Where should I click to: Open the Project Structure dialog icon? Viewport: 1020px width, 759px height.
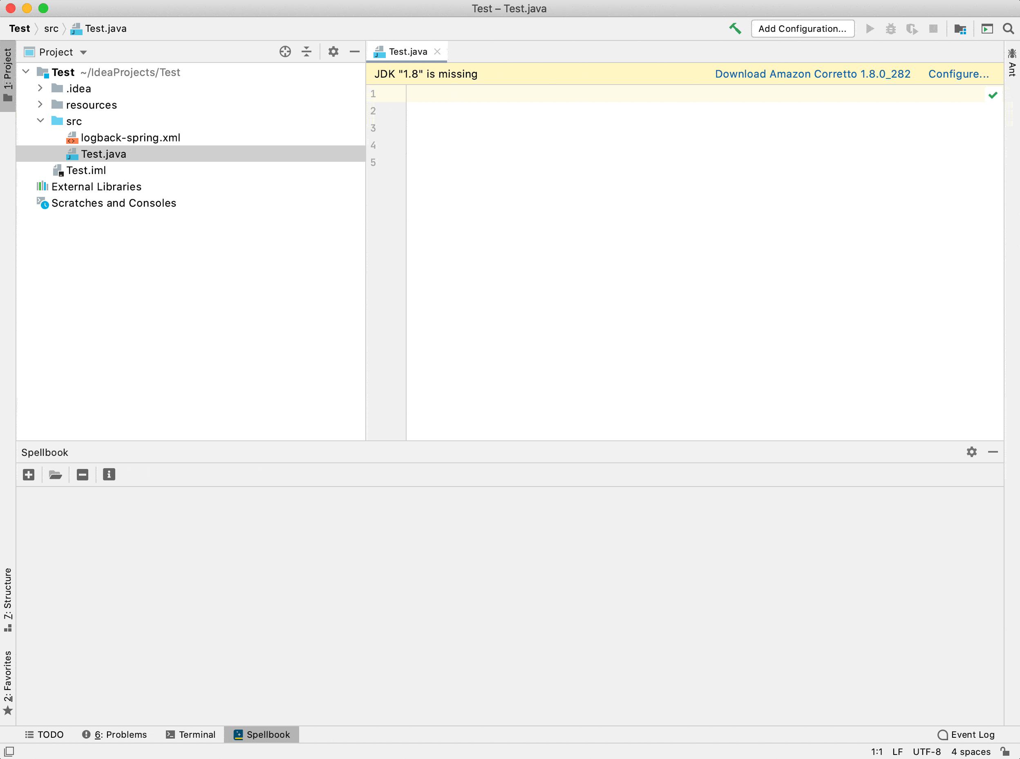coord(960,29)
